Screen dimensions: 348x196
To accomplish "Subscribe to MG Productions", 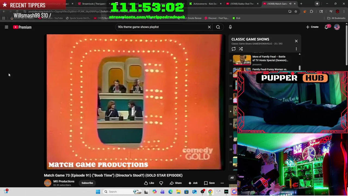I will [87, 183].
